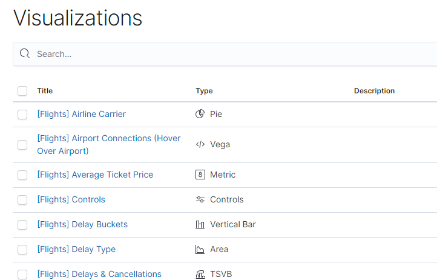Image resolution: width=437 pixels, height=280 pixels.
Task: Check the Average Ticket Price row checkbox
Action: [22, 175]
